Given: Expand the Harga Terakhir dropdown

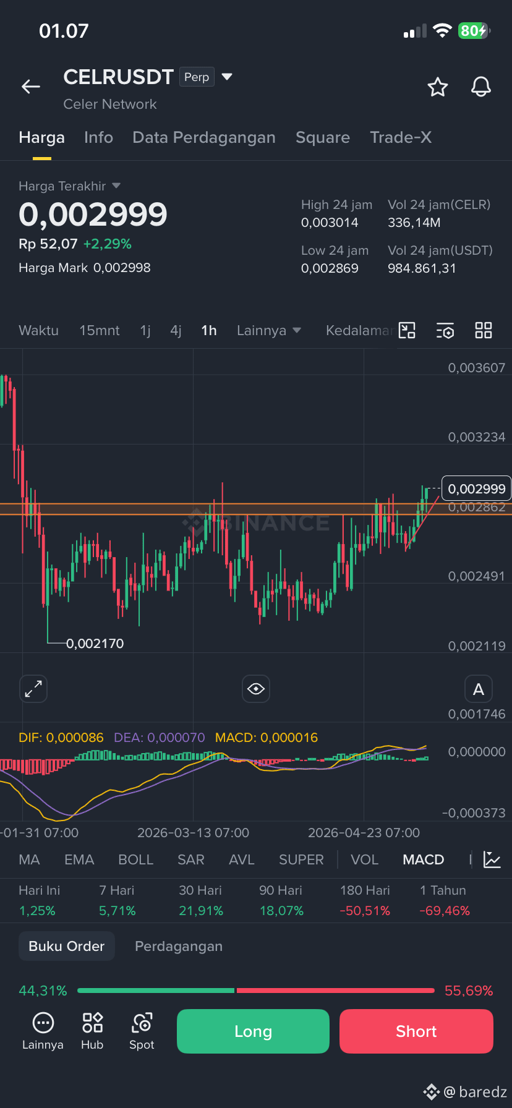Looking at the screenshot, I should 116,186.
